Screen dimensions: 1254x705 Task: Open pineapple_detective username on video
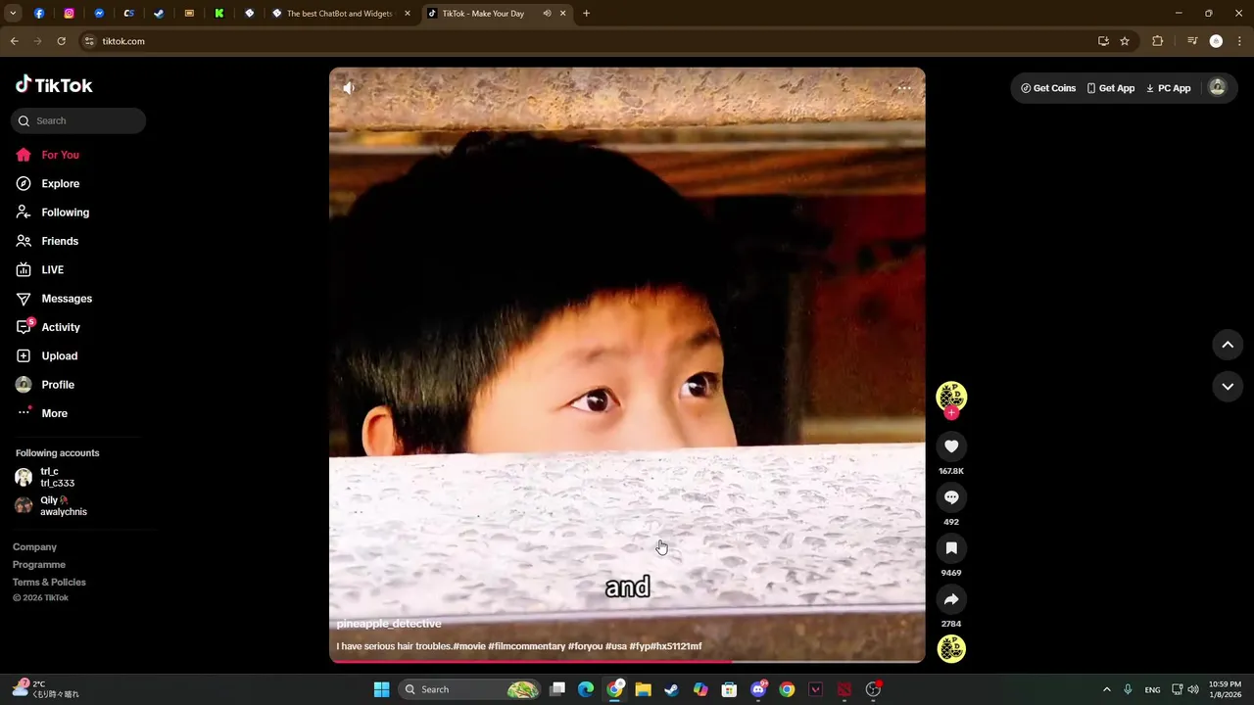click(389, 624)
